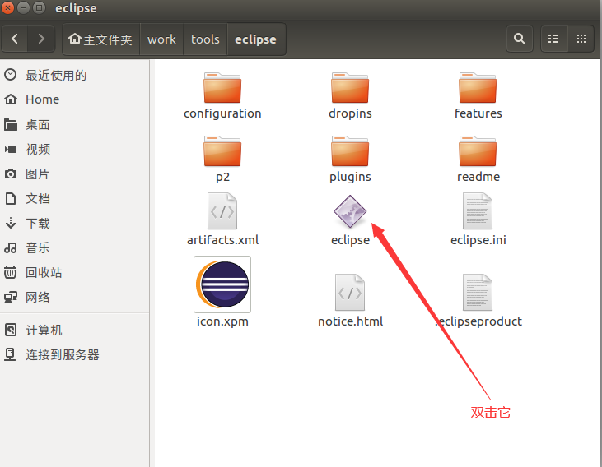
Task: Open Home in the sidebar
Action: pos(74,99)
